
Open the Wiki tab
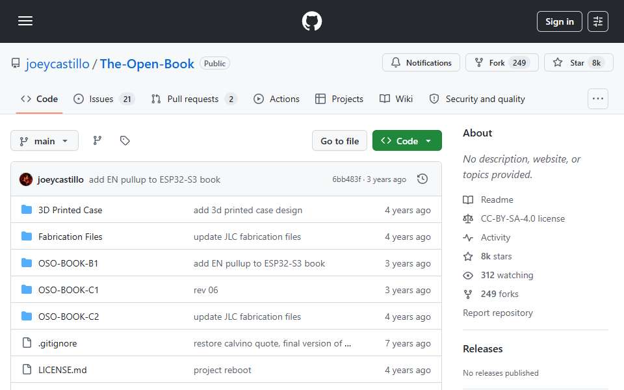[396, 99]
